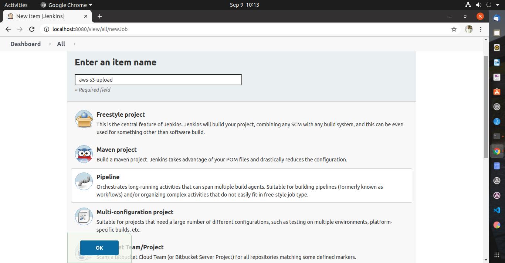The width and height of the screenshot is (505, 263).
Task: Expand the chevron after Dashboard breadcrumb
Action: coord(50,44)
